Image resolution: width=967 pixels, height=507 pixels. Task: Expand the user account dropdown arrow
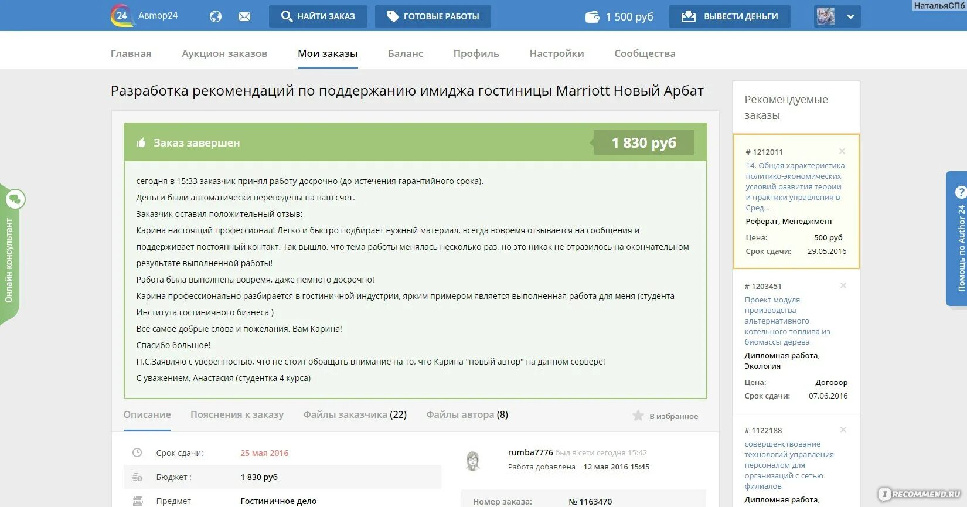850,17
